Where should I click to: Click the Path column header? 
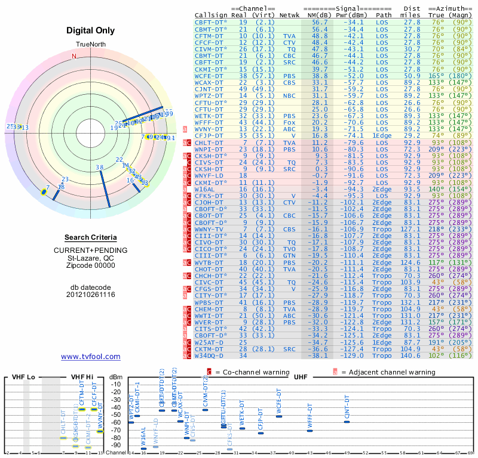pos(384,15)
